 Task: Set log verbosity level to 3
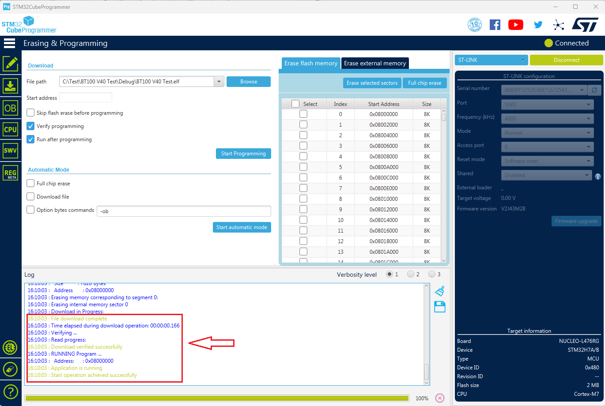[431, 274]
